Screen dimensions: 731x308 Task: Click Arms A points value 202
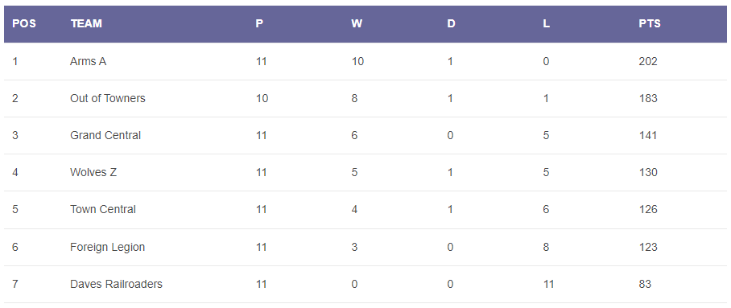pos(648,61)
